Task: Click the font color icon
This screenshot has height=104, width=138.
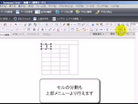Action: pos(58,29)
